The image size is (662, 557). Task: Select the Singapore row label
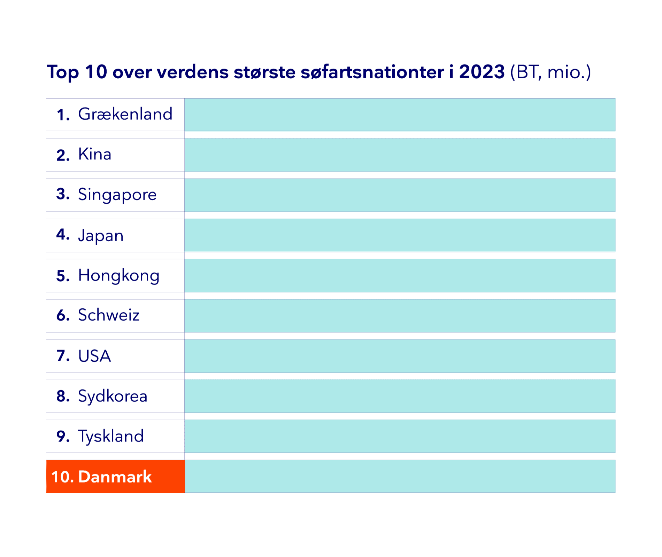pos(117,195)
